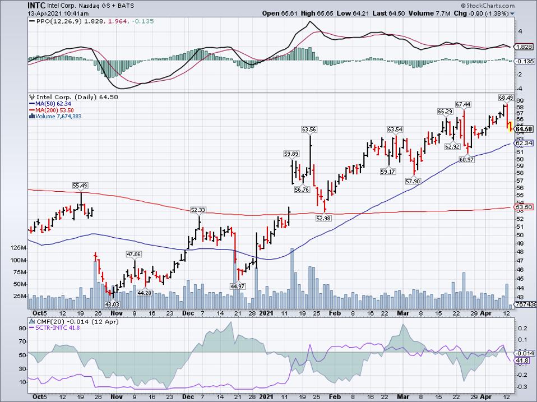Click the 53.50 MA(200) axis price tag
The width and height of the screenshot is (537, 402).
coord(524,207)
